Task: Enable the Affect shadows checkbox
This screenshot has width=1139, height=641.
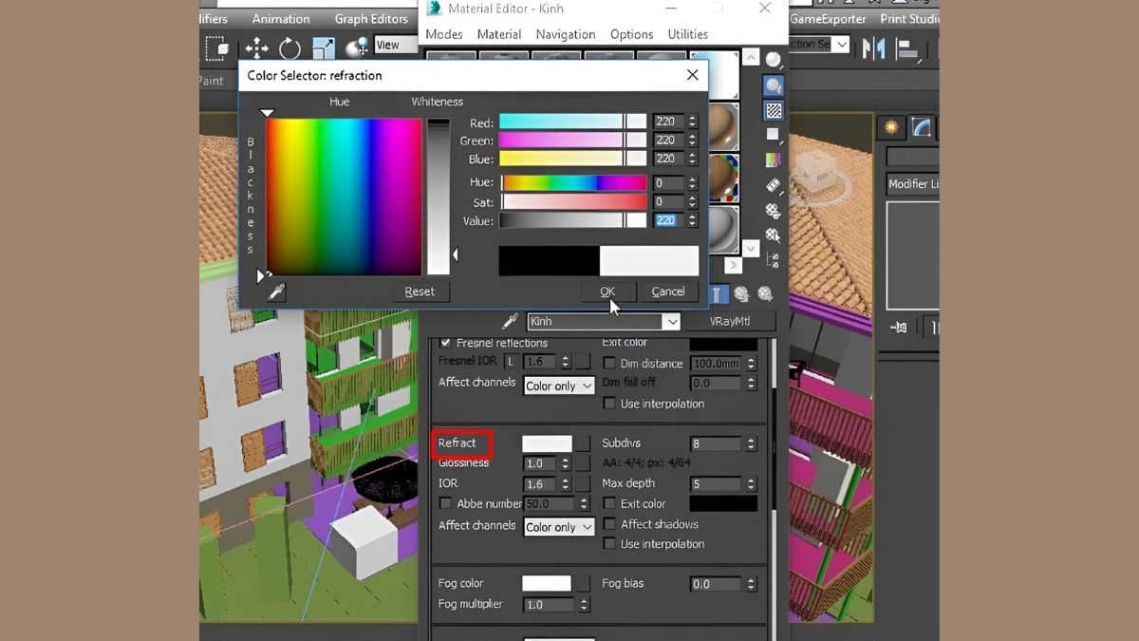Action: pyautogui.click(x=609, y=523)
